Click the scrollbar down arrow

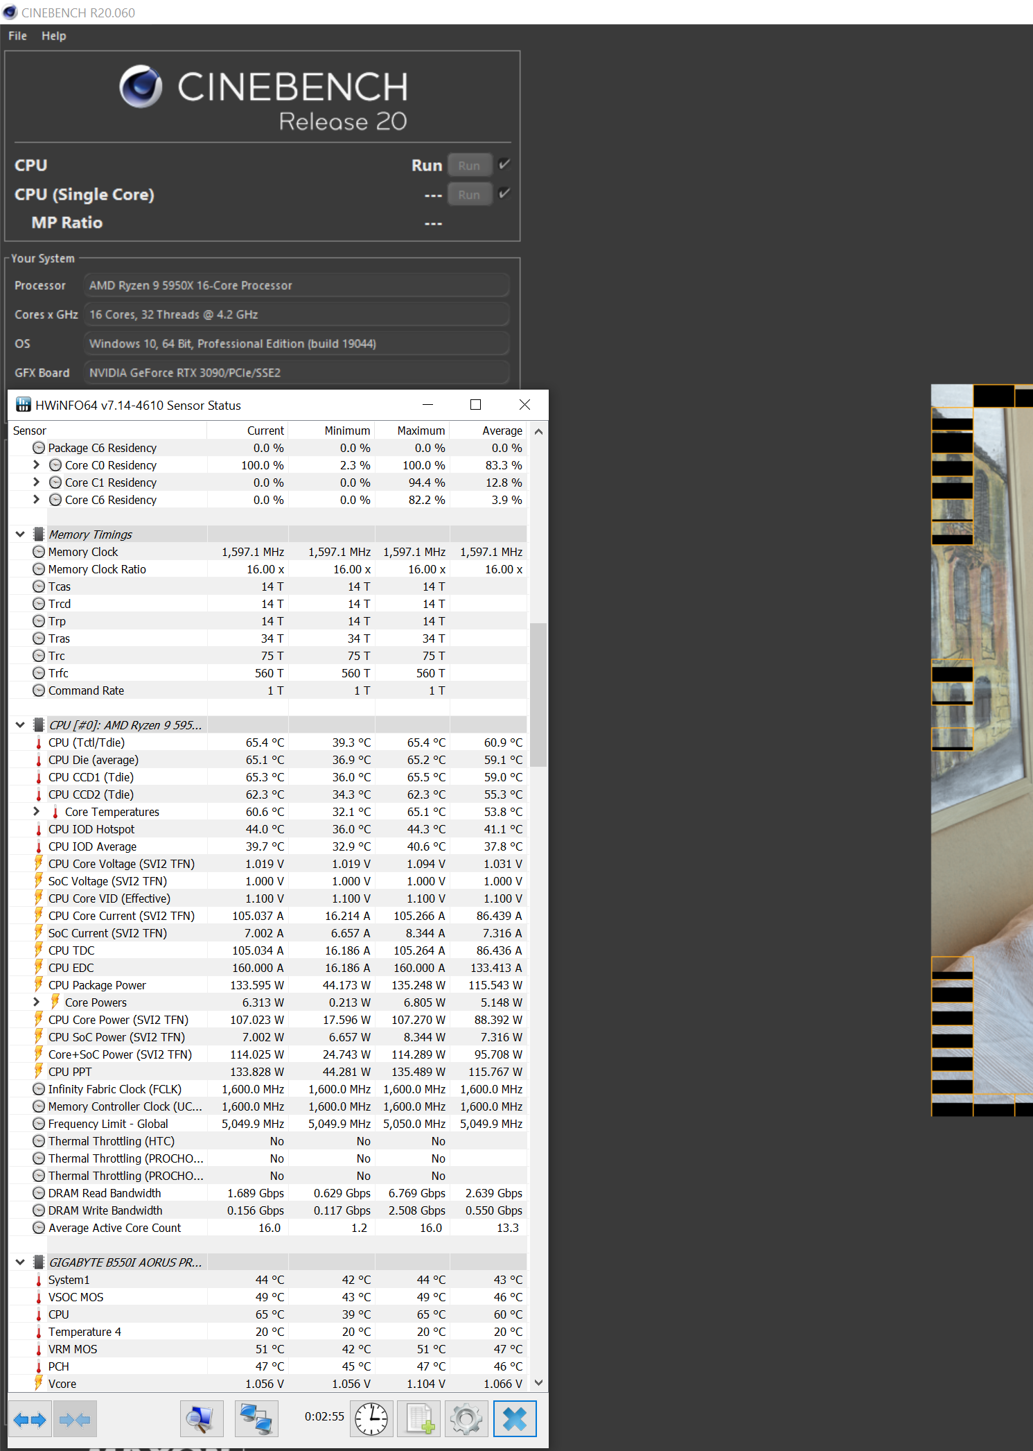pyautogui.click(x=538, y=1383)
